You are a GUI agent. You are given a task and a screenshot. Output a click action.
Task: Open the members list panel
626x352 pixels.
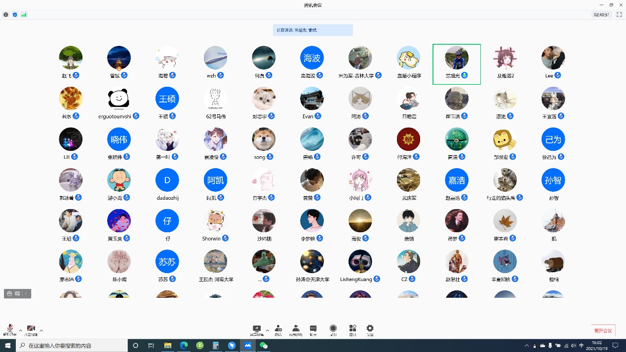coord(296,330)
